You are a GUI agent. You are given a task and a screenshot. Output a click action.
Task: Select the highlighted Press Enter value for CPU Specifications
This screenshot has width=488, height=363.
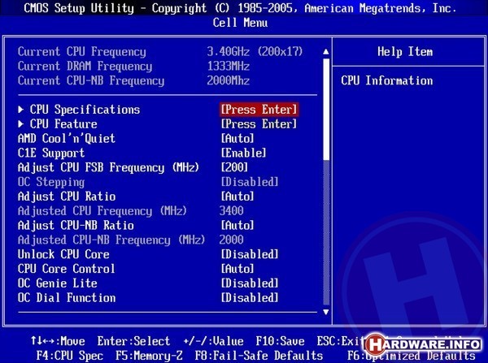(259, 110)
